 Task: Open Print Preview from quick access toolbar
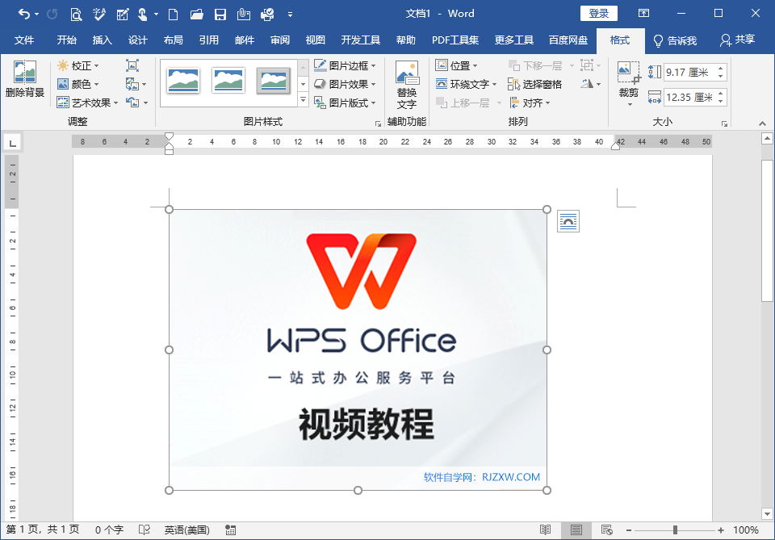[x=76, y=14]
